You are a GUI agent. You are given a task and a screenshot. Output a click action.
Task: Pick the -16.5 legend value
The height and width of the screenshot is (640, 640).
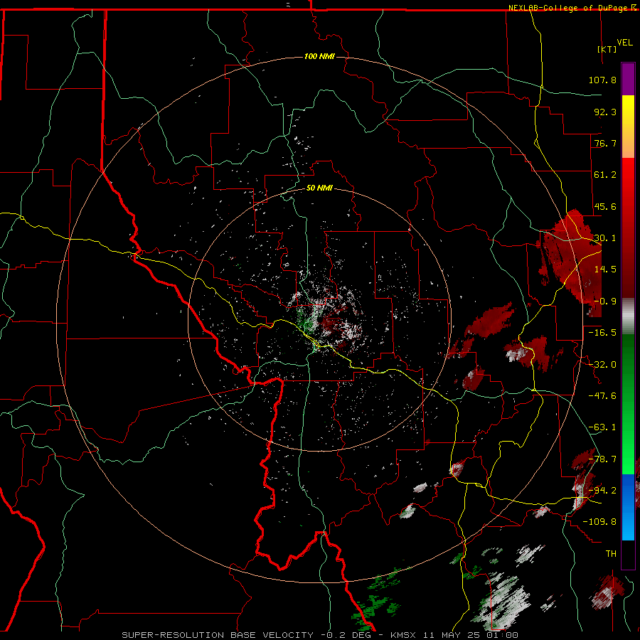point(602,333)
